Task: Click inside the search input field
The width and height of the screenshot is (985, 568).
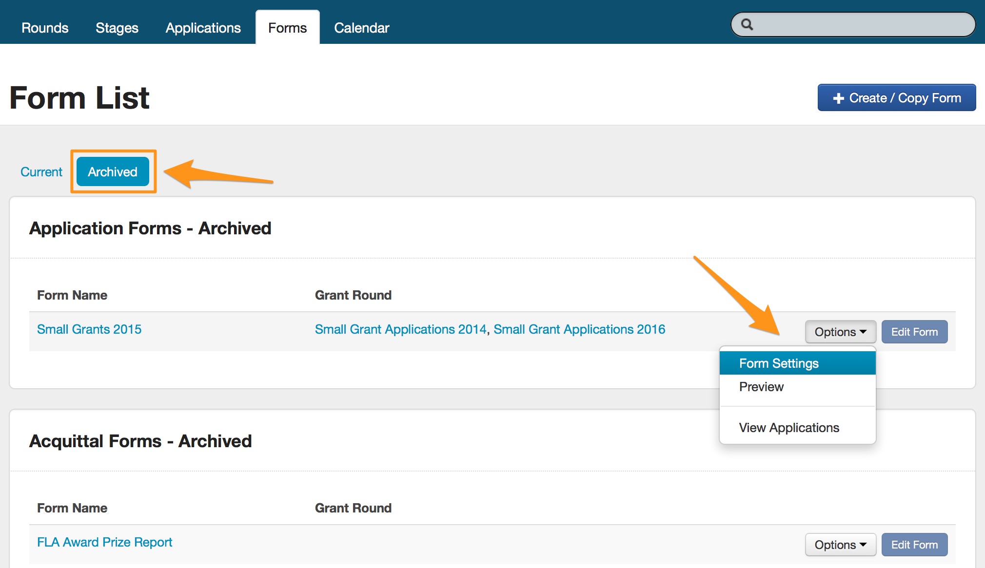Action: pos(863,24)
